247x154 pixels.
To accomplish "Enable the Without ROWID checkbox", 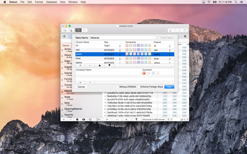I will 118,87.
